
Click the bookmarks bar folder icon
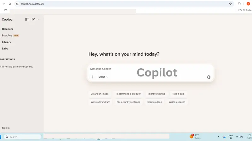click(x=5, y=10)
